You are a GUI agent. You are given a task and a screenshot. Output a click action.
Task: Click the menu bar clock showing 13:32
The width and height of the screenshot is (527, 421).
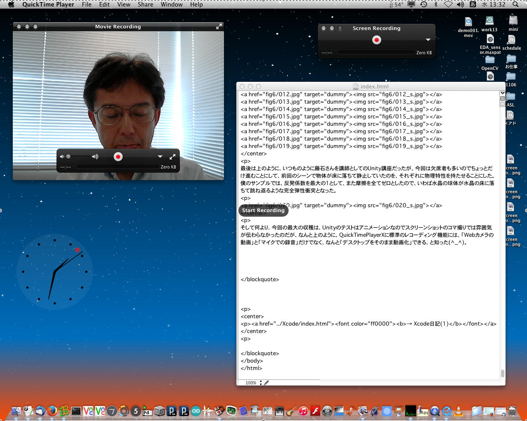click(494, 5)
